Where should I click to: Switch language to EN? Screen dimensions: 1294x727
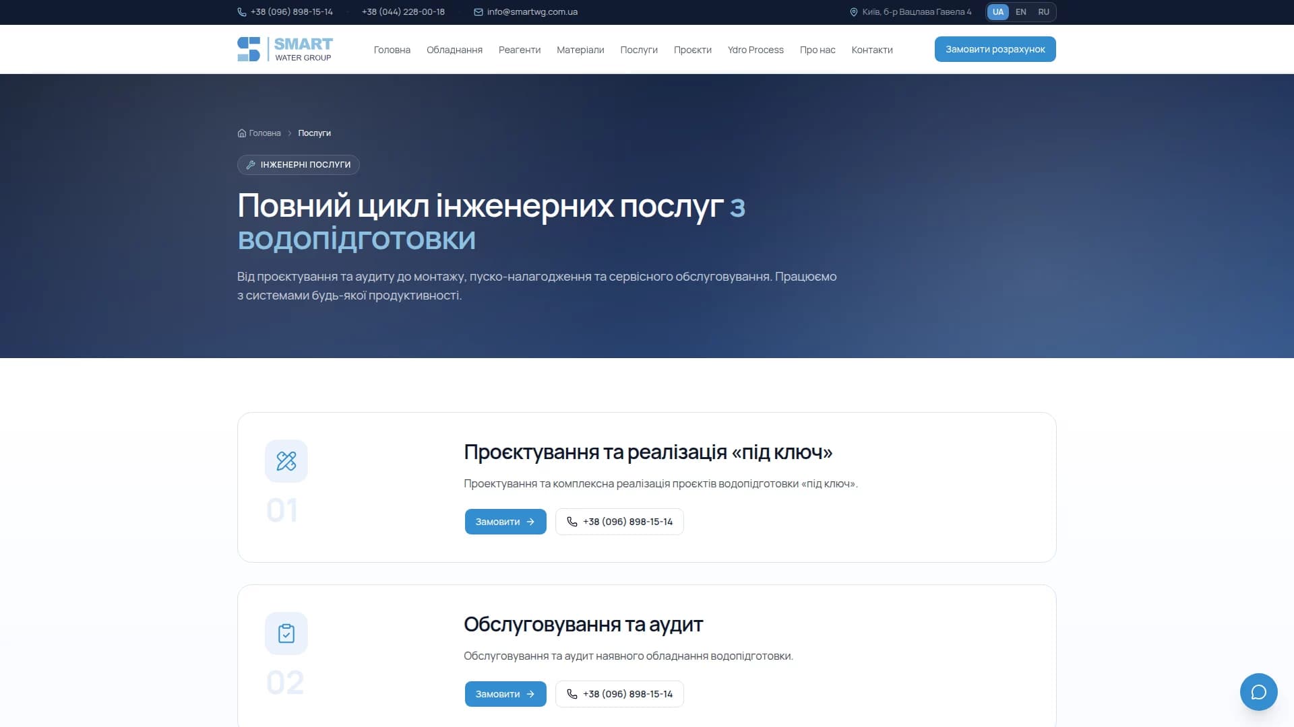tap(1021, 12)
